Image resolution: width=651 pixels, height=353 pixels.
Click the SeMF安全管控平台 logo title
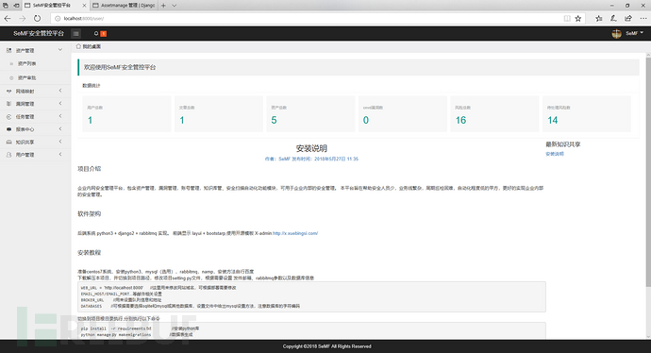point(39,33)
